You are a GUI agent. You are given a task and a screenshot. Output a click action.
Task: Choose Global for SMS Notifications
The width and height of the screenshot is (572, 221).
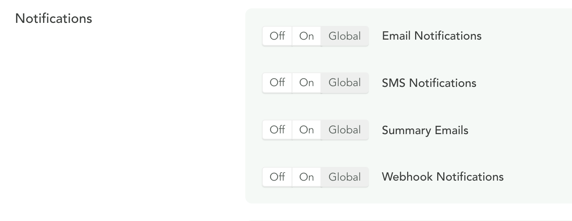pos(345,83)
